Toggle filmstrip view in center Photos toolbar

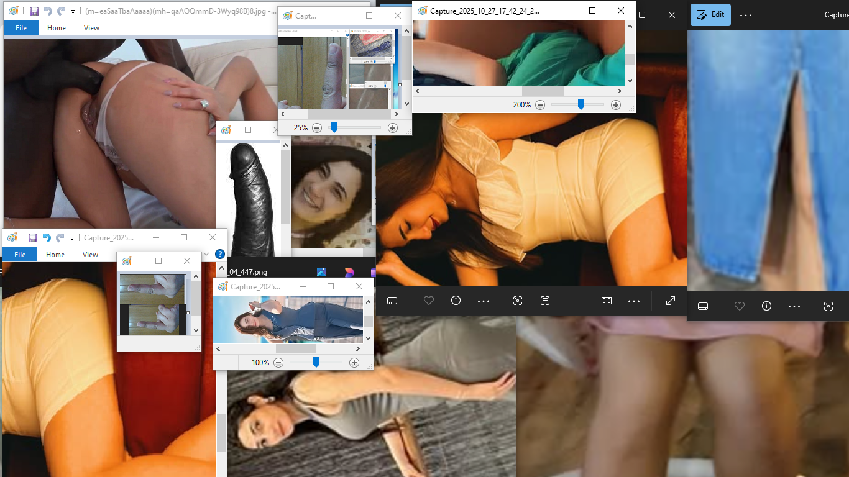(392, 301)
